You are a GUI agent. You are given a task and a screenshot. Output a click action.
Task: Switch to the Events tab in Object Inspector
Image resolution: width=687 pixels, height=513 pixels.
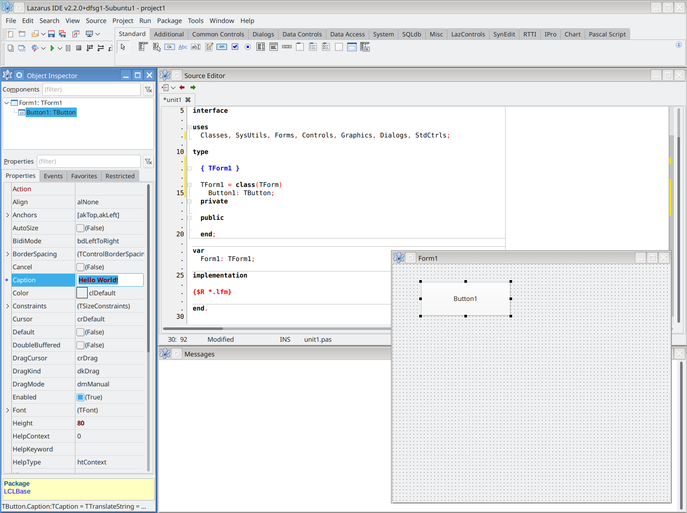click(53, 176)
